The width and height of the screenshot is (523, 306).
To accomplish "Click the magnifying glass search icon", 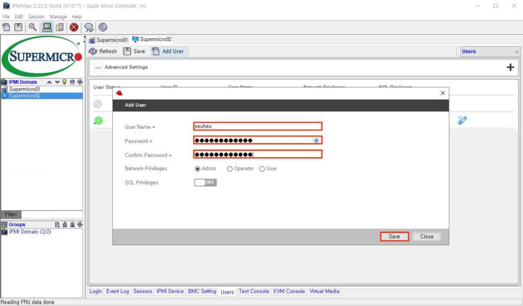I will 33,28.
